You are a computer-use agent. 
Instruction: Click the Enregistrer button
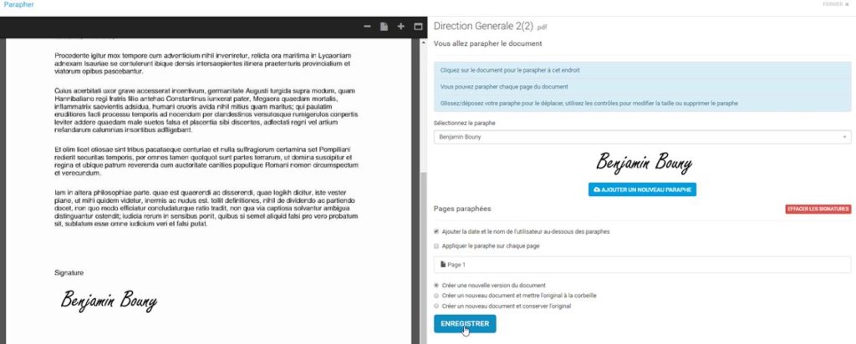[465, 324]
